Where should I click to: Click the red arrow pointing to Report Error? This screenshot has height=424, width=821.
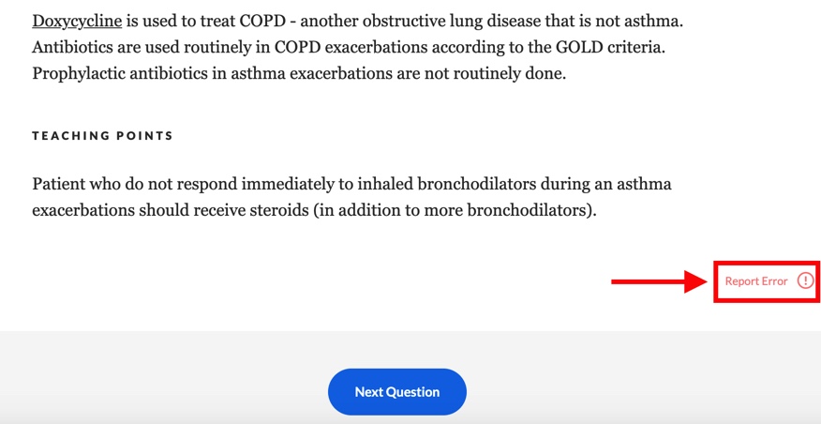661,282
